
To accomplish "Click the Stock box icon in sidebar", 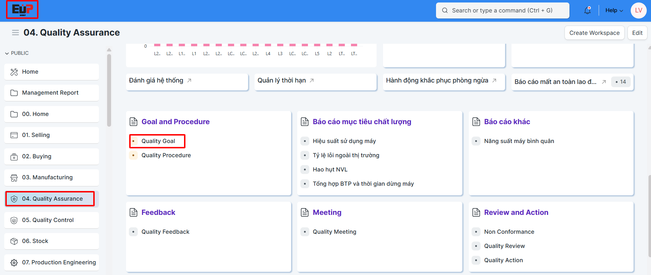I will pyautogui.click(x=14, y=241).
